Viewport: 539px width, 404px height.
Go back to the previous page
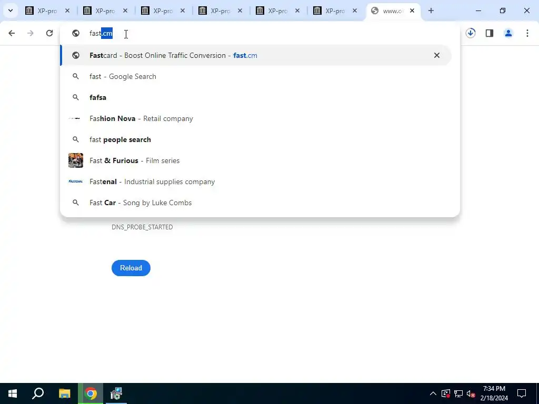[x=12, y=33]
